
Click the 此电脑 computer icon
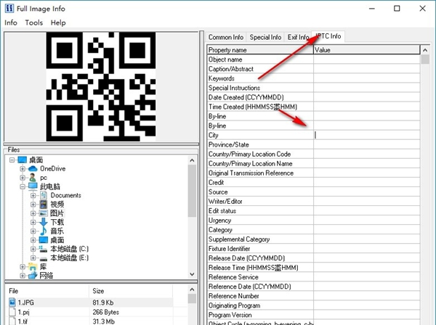pyautogui.click(x=33, y=186)
